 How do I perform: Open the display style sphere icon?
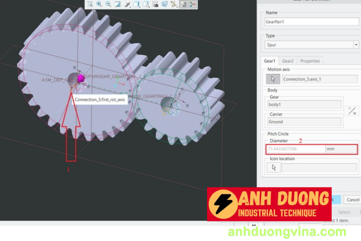127,4
